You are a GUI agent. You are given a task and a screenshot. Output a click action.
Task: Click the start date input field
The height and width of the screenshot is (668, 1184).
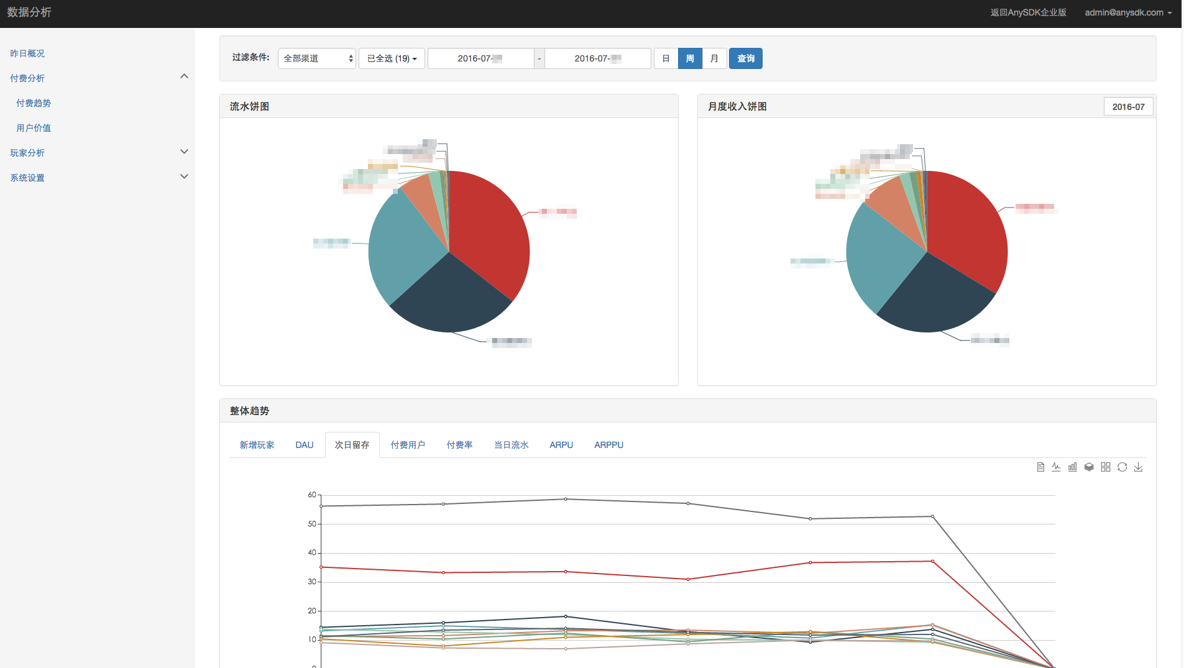[x=481, y=58]
